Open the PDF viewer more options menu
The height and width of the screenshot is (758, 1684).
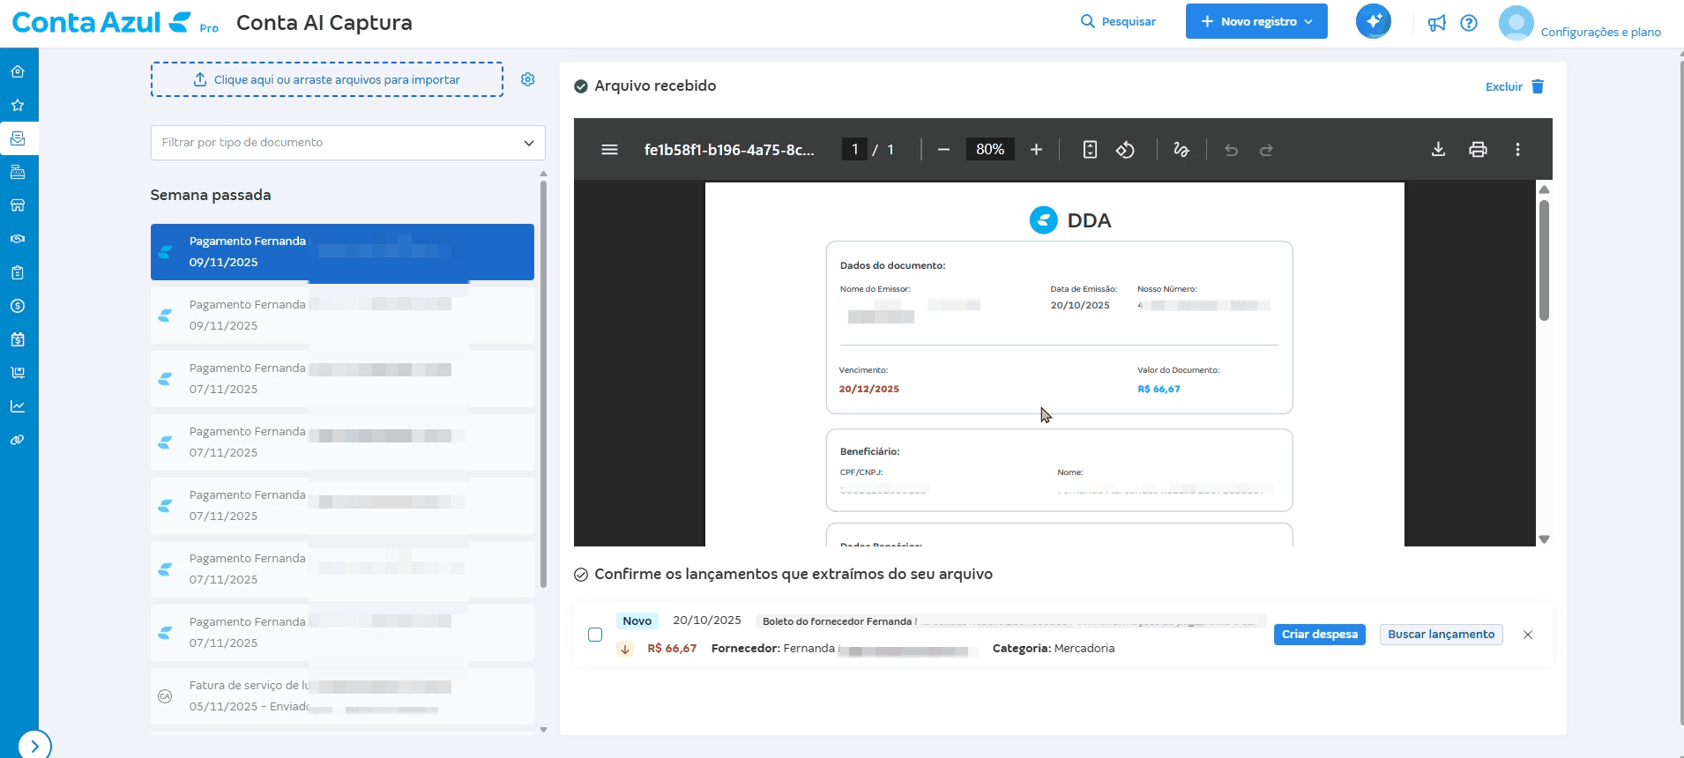[x=1517, y=150]
